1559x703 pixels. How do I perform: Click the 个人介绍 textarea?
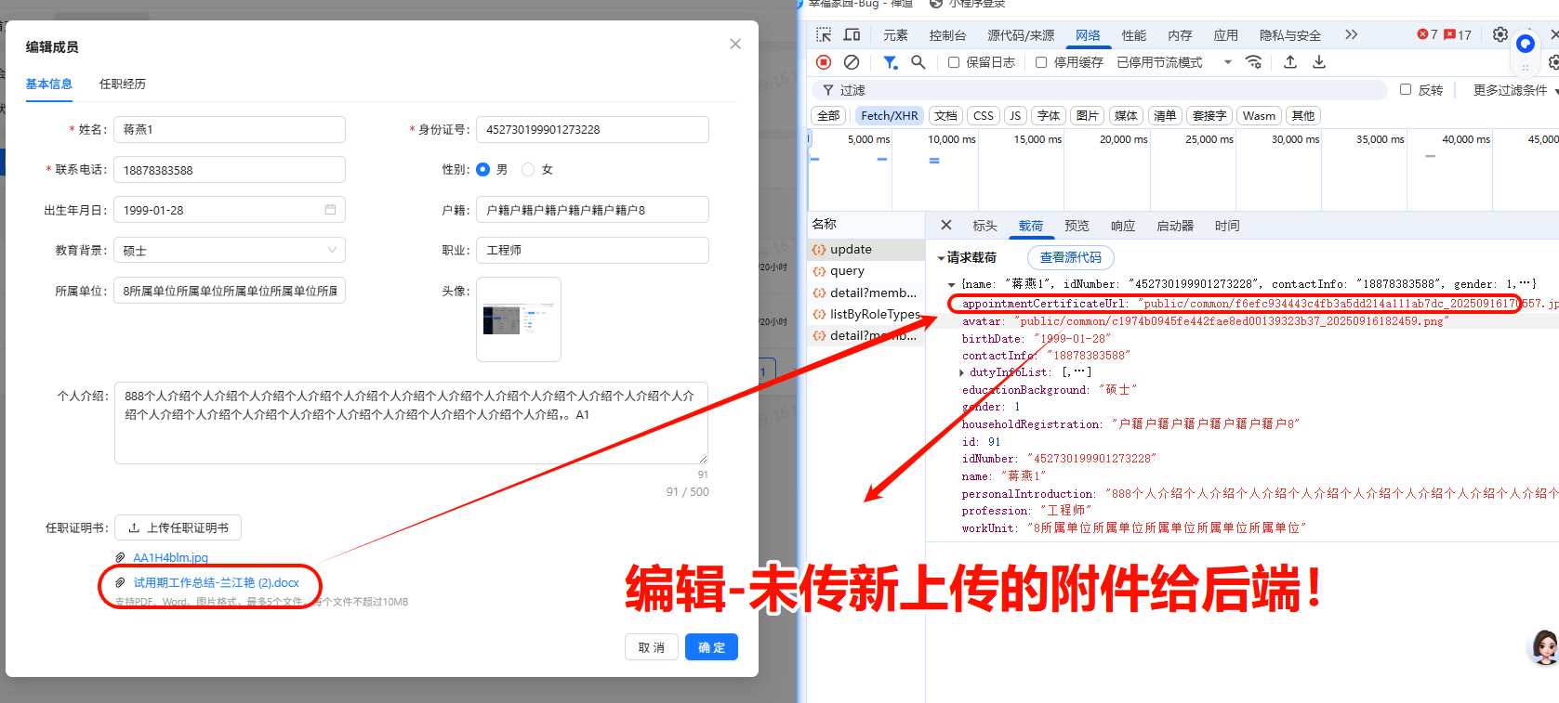click(x=411, y=423)
